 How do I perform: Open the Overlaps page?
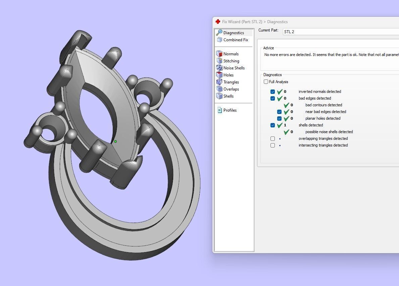click(x=231, y=89)
